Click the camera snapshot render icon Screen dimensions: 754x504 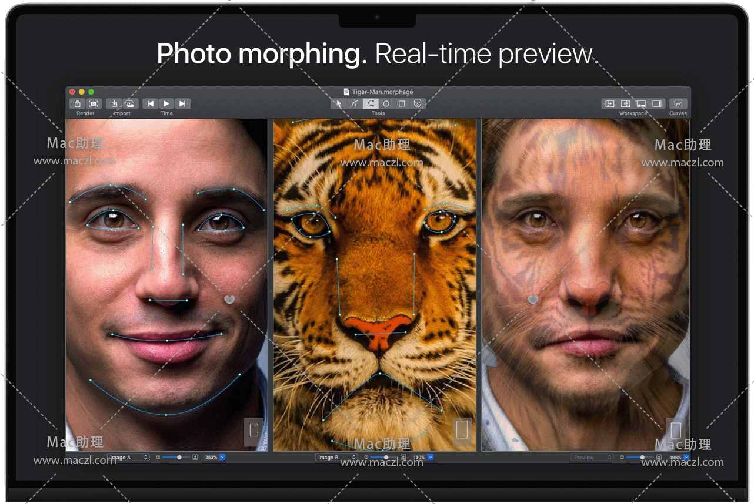[x=93, y=104]
